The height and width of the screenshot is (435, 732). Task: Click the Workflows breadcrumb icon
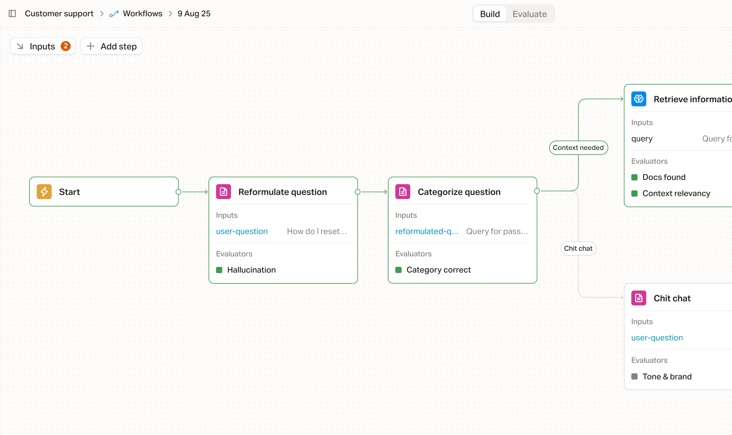pos(114,14)
